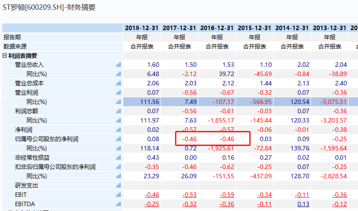Open chart icon for 同比(%) under 归属母公司股东的净利润
This screenshot has width=358, height=211.
point(118,148)
